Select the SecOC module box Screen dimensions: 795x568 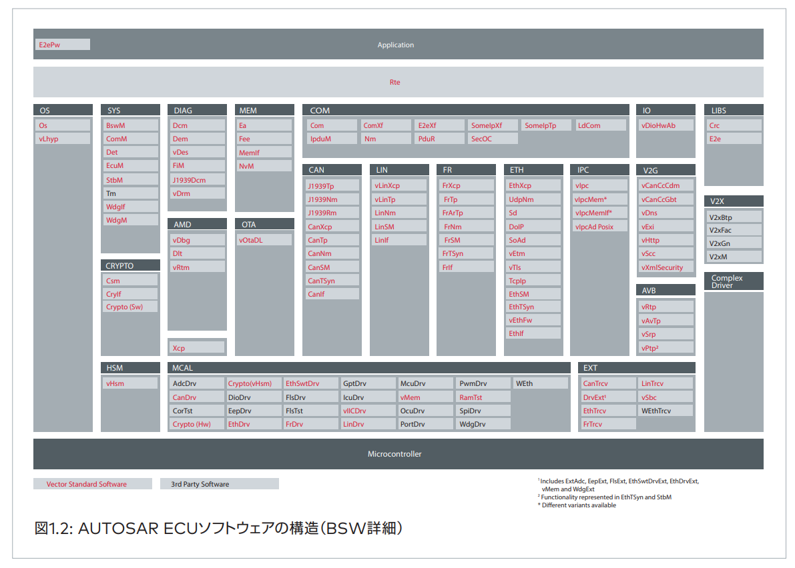coord(493,139)
